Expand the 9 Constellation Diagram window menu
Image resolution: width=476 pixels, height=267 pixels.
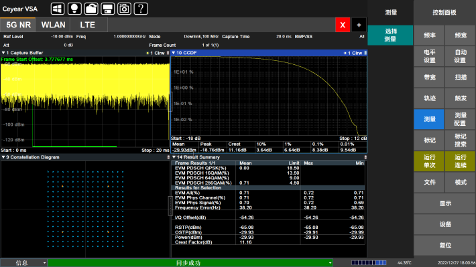[x=3, y=157]
